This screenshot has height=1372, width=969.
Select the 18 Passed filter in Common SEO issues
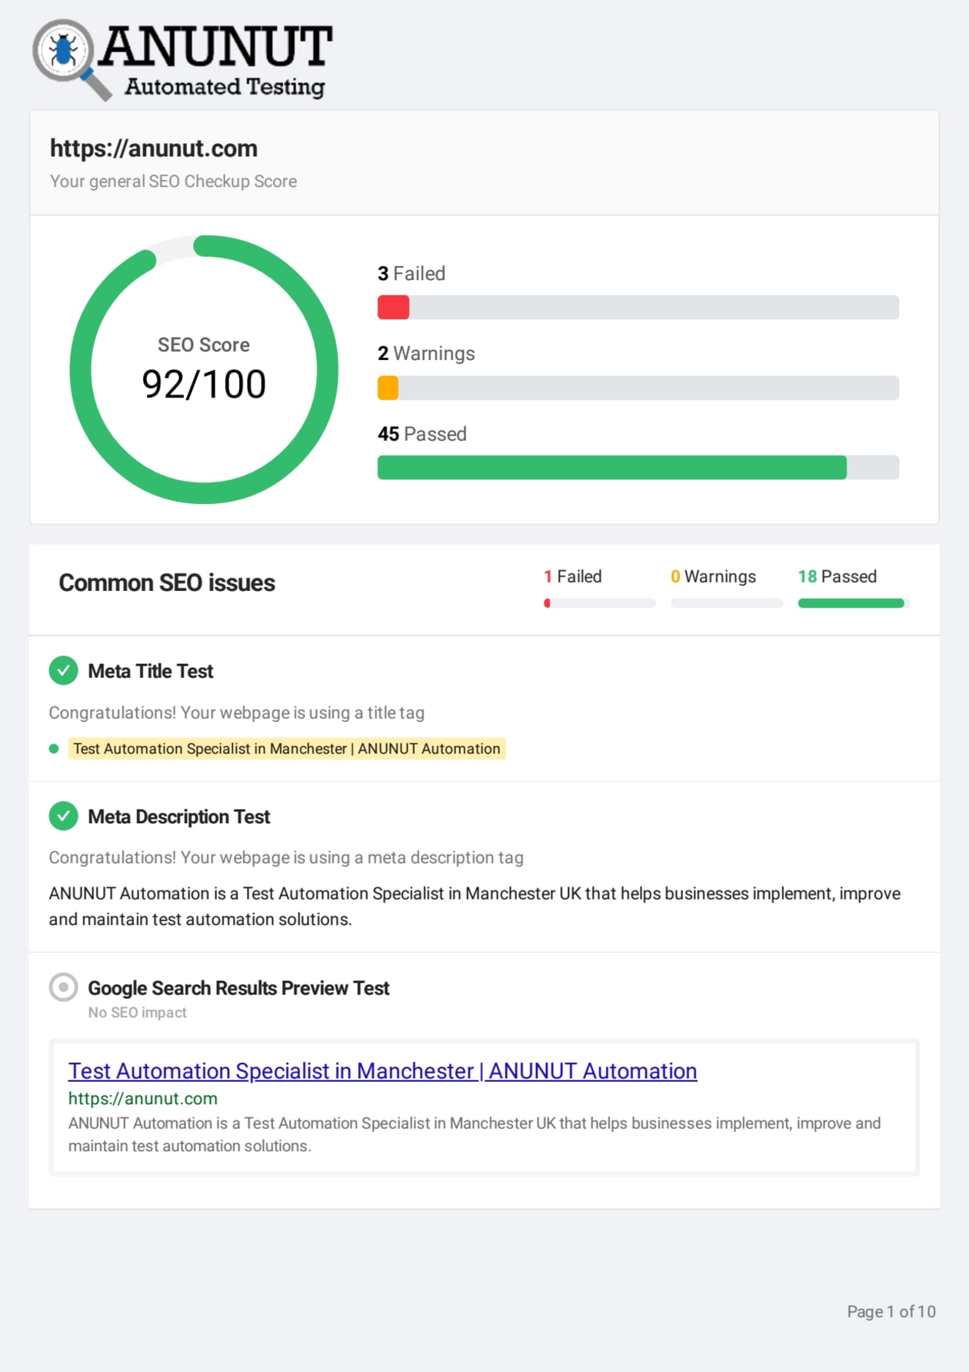pyautogui.click(x=837, y=577)
